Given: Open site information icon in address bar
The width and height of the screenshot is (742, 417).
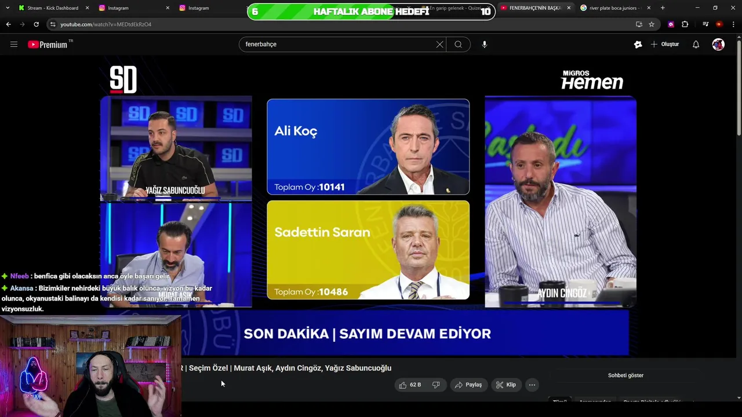Looking at the screenshot, I should [53, 24].
